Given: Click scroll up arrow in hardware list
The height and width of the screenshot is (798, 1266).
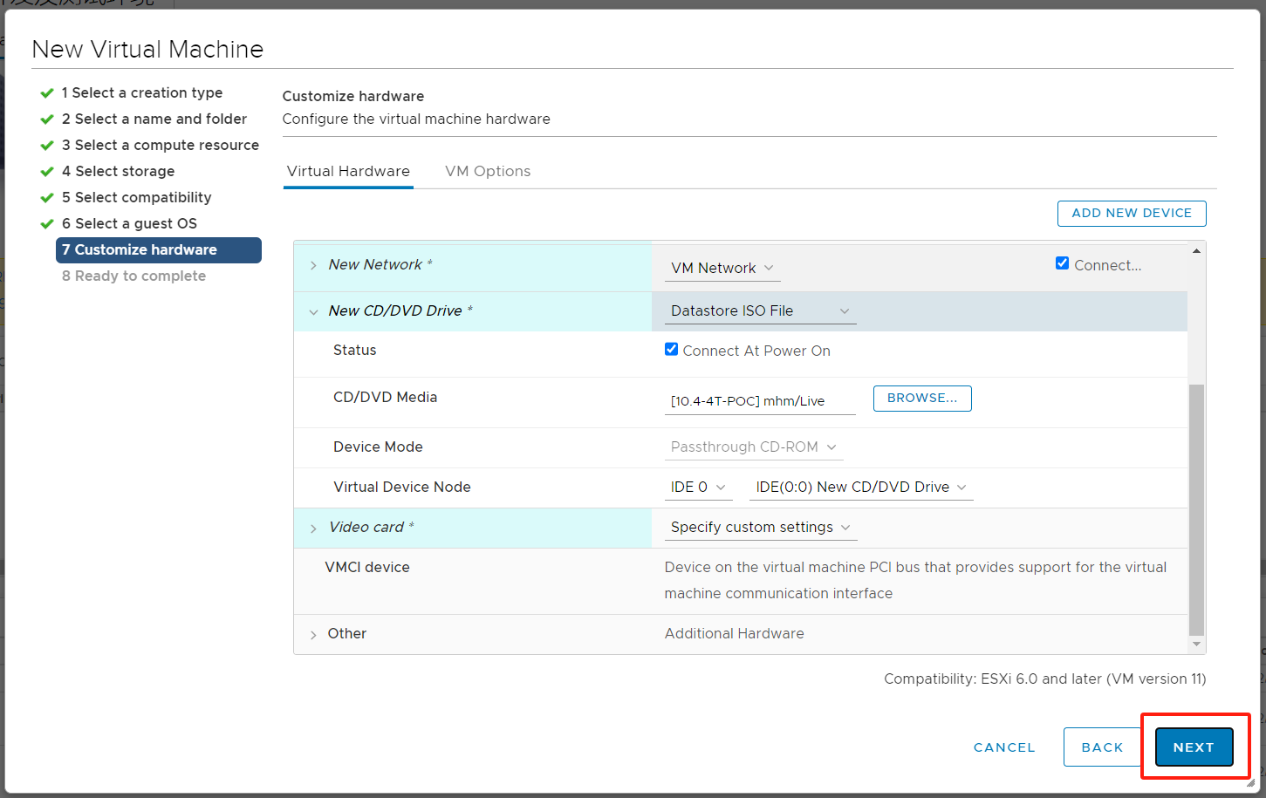Looking at the screenshot, I should click(x=1196, y=251).
